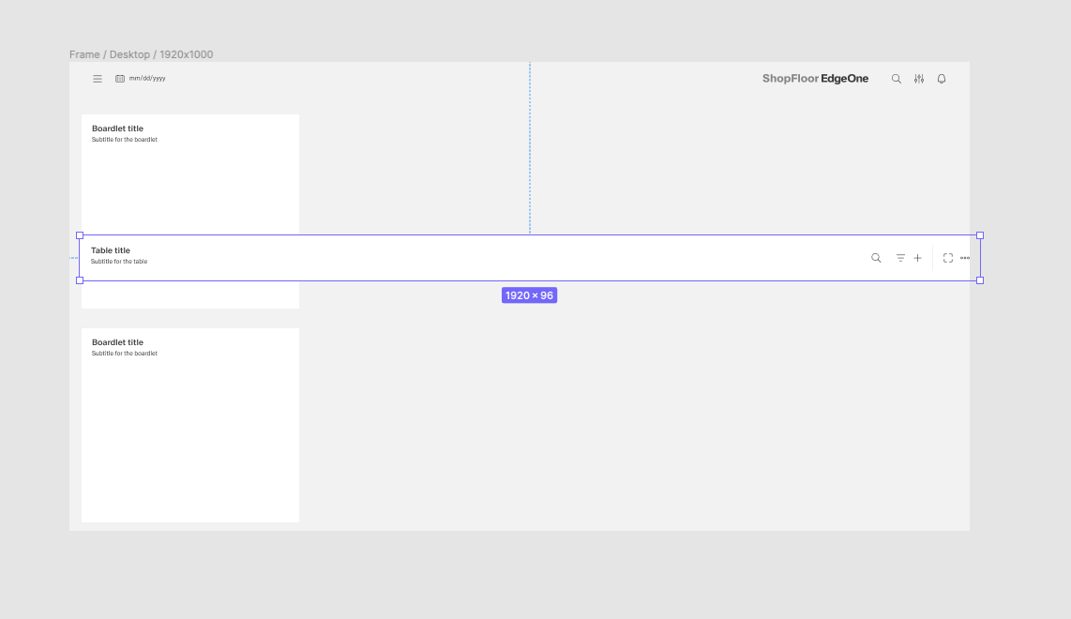
Task: Click the top-left resize handle of the selection
Action: click(80, 235)
